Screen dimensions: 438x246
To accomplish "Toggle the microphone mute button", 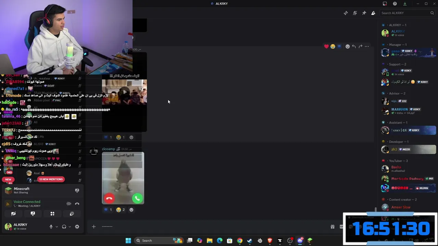I will 51,227.
